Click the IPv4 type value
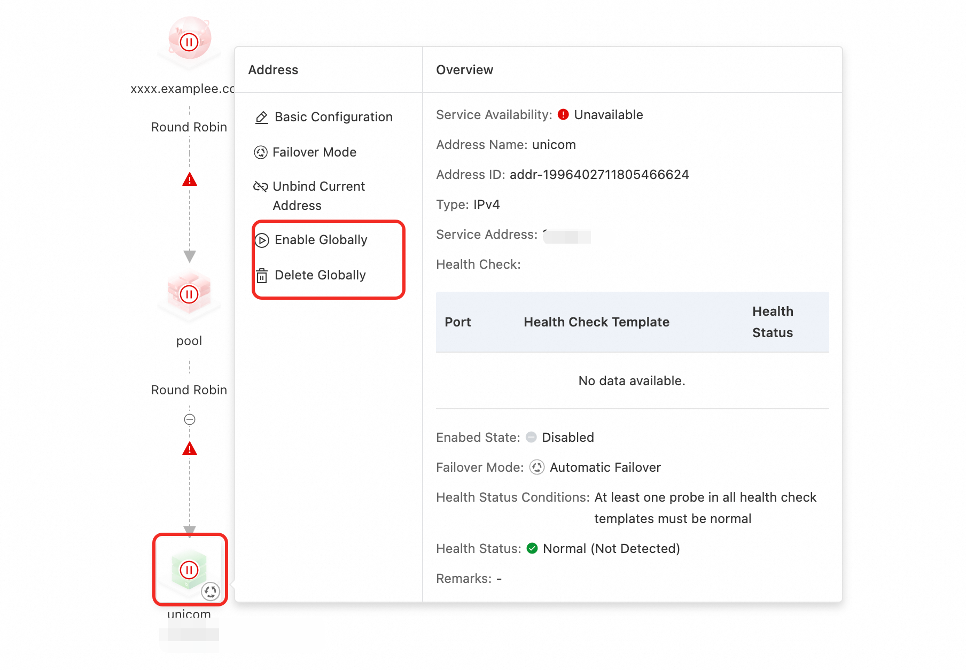Image resolution: width=966 pixels, height=670 pixels. (x=487, y=205)
